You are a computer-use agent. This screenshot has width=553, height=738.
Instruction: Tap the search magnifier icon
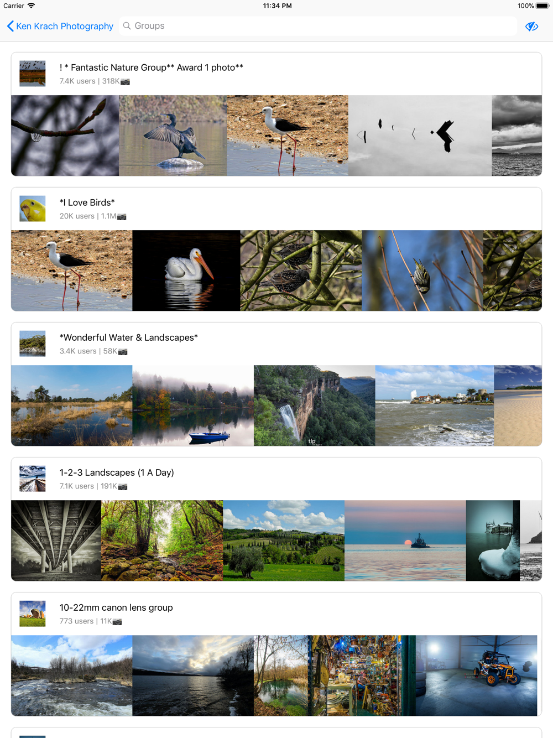click(x=127, y=26)
